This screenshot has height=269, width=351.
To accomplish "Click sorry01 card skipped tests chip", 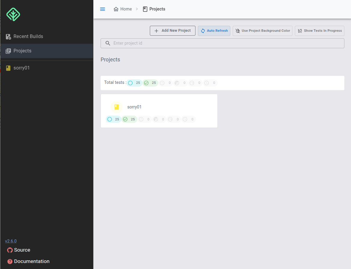I will 174,119.
